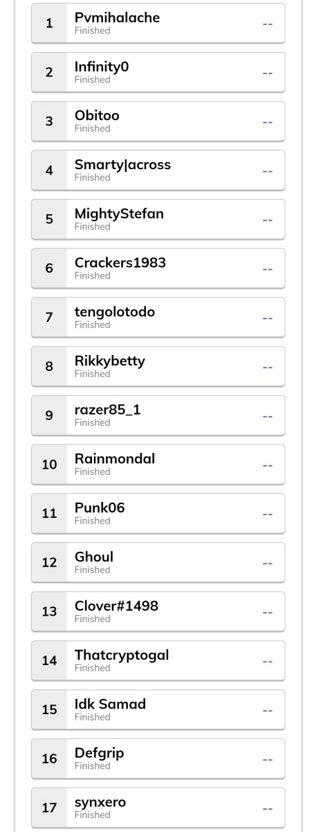Select the Punk06 player entry
Viewport: 314px width, 832px height.
[x=158, y=514]
